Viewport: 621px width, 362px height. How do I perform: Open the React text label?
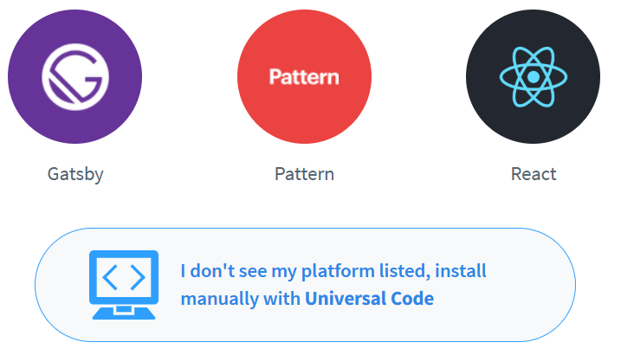click(534, 174)
